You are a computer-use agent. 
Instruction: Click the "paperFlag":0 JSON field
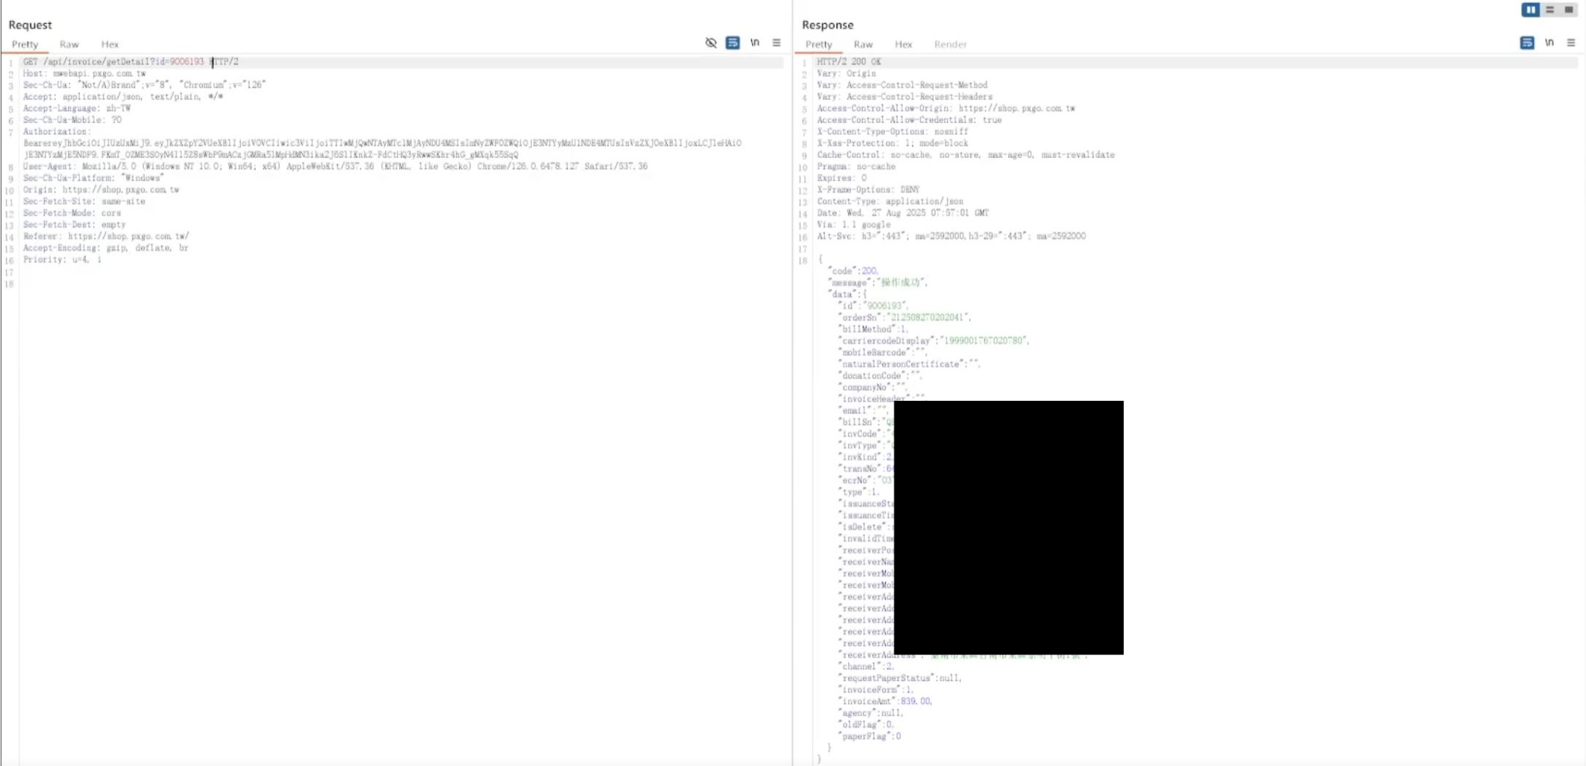click(x=870, y=736)
